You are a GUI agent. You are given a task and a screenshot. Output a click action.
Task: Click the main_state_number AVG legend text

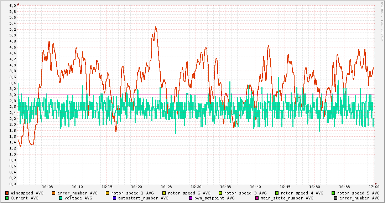pos(287,198)
